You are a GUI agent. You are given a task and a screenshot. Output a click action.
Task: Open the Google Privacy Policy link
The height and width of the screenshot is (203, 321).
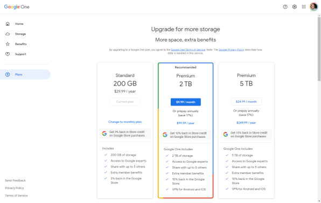point(232,50)
